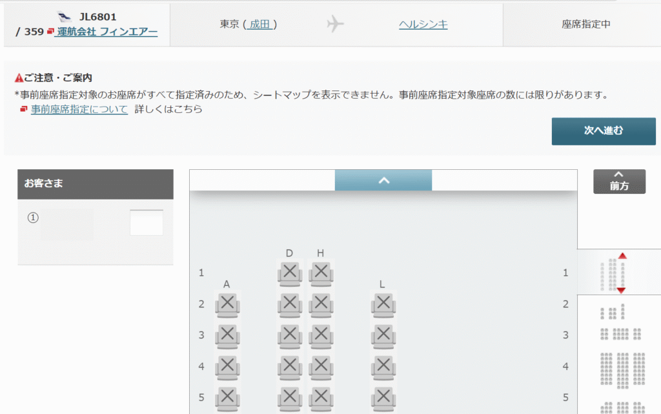This screenshot has height=414, width=661.
Task: Click passenger 1 seat number box
Action: 147,223
